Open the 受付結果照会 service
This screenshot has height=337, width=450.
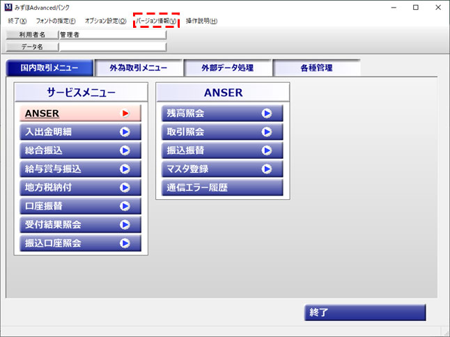tap(80, 225)
